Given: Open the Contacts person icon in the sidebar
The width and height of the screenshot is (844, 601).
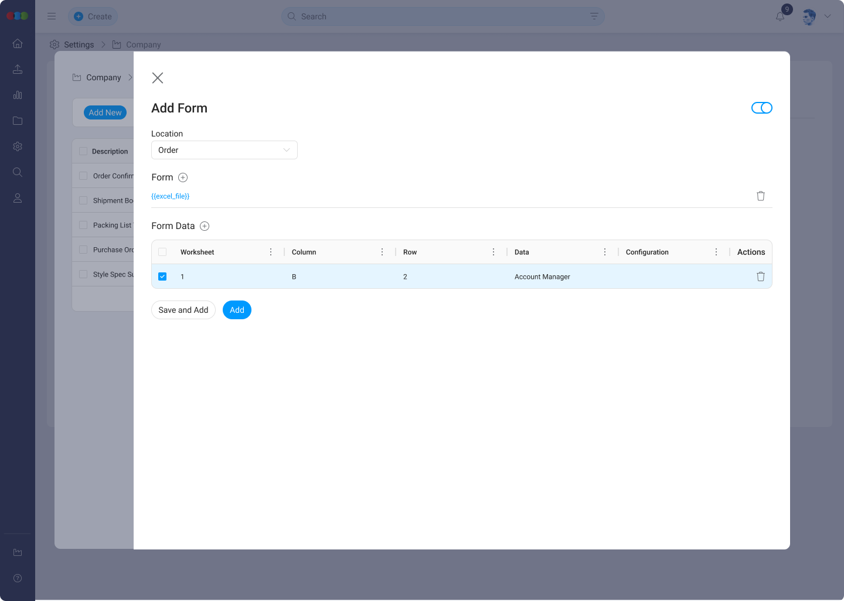Looking at the screenshot, I should pos(18,198).
